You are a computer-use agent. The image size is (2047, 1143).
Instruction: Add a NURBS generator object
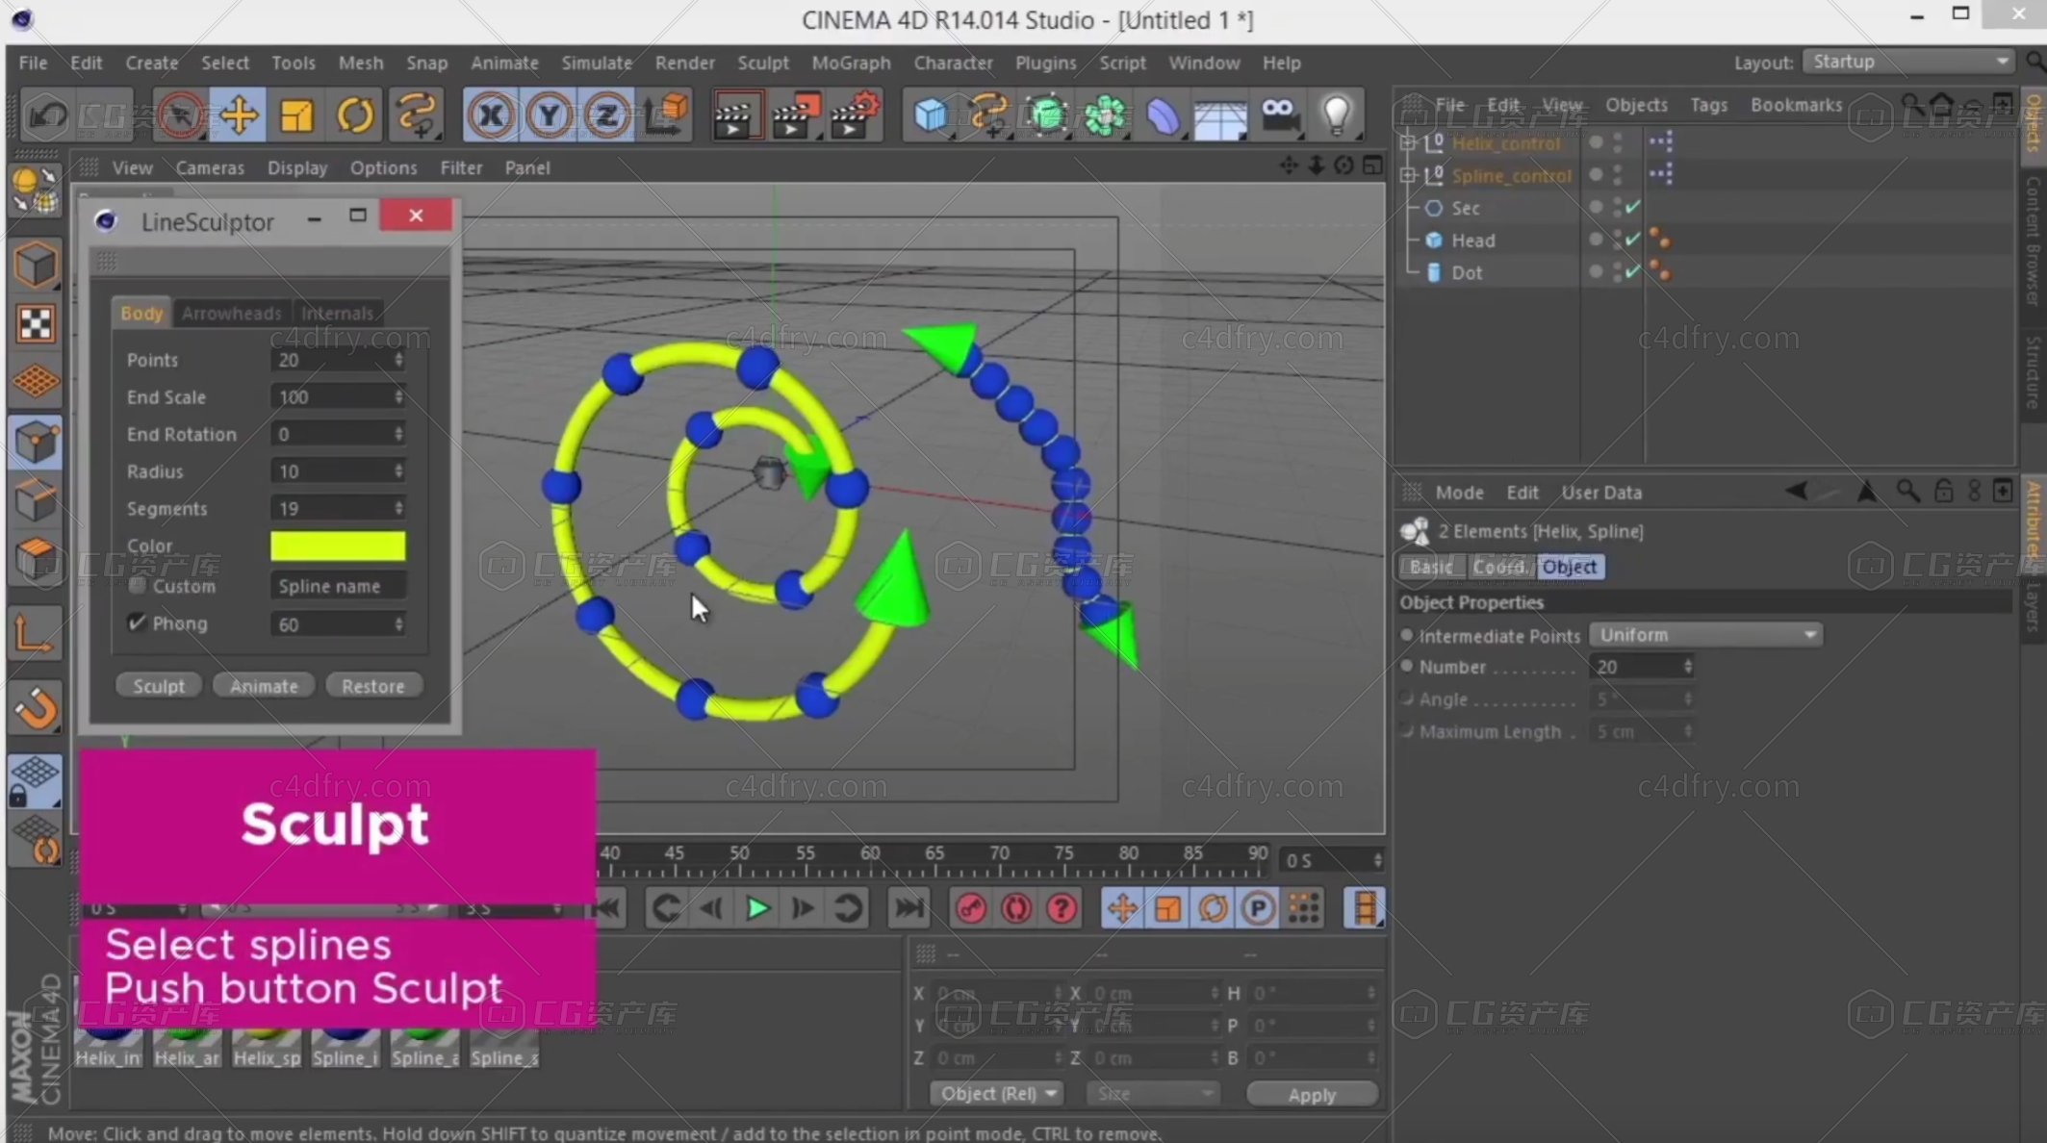pos(1047,115)
